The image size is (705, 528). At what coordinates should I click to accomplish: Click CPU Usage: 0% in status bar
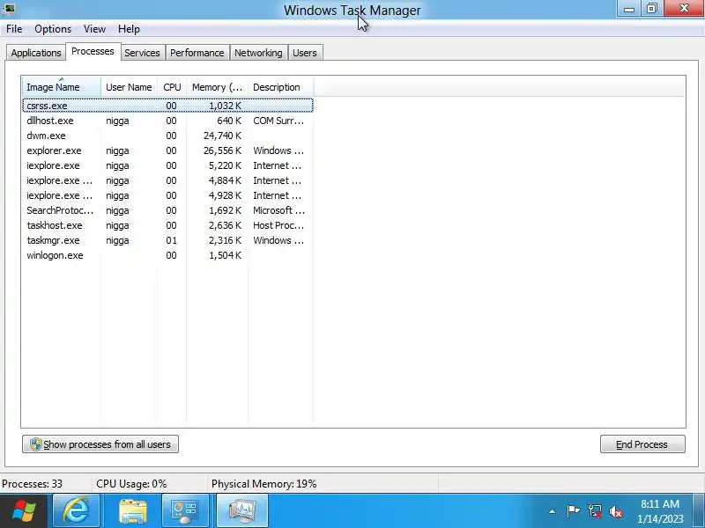pos(131,484)
